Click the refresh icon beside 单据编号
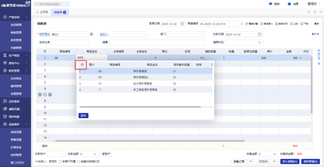Viewport: 324px width, 167px height. 241,24
